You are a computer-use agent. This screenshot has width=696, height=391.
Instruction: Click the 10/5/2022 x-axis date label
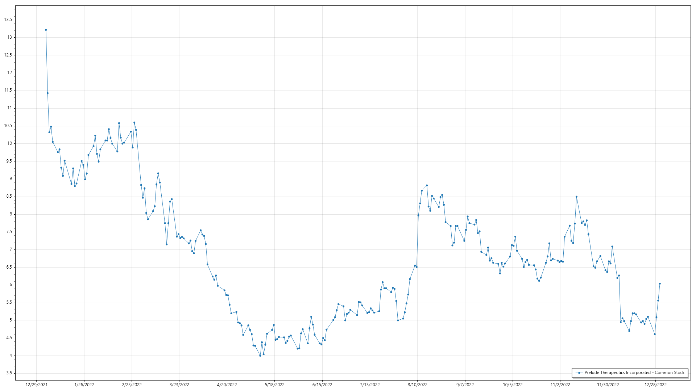pyautogui.click(x=513, y=384)
